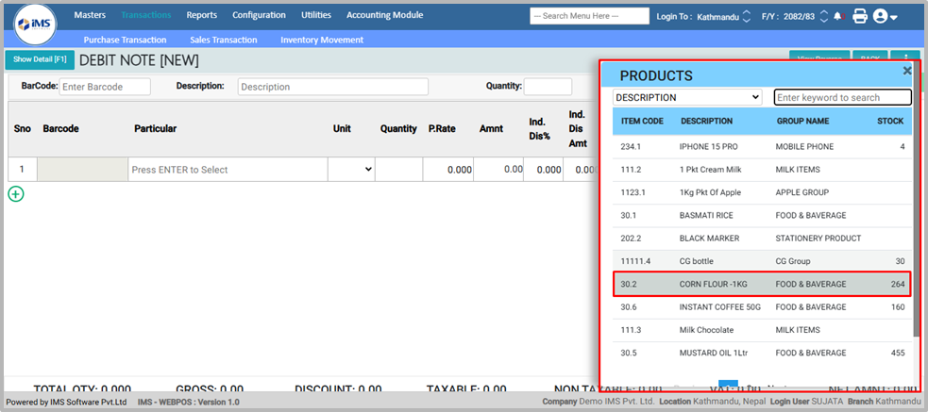Image resolution: width=928 pixels, height=412 pixels.
Task: Open the Masters menu
Action: [90, 15]
